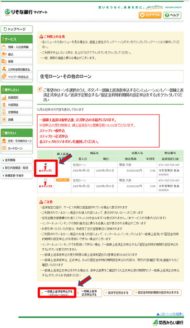The image size is (190, 328).
Task: Open 定期預金 sidebar item
Action: pyautogui.click(x=17, y=112)
